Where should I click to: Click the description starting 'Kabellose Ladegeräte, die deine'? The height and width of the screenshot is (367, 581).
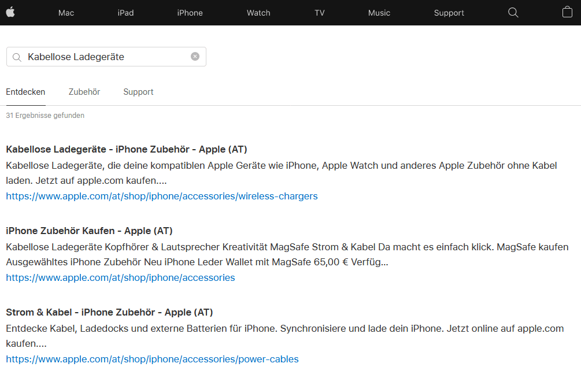click(x=281, y=173)
